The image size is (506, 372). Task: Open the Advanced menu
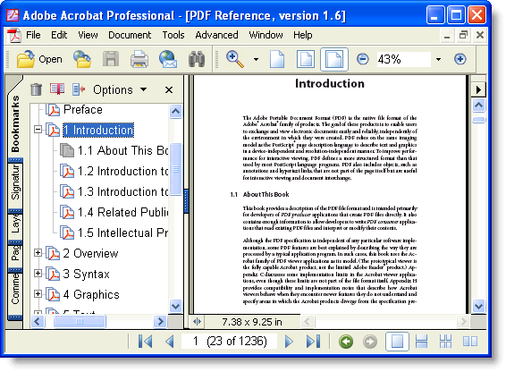216,35
